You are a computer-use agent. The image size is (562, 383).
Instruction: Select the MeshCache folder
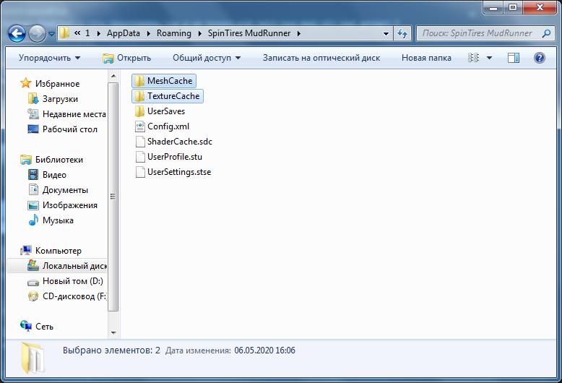click(x=164, y=81)
